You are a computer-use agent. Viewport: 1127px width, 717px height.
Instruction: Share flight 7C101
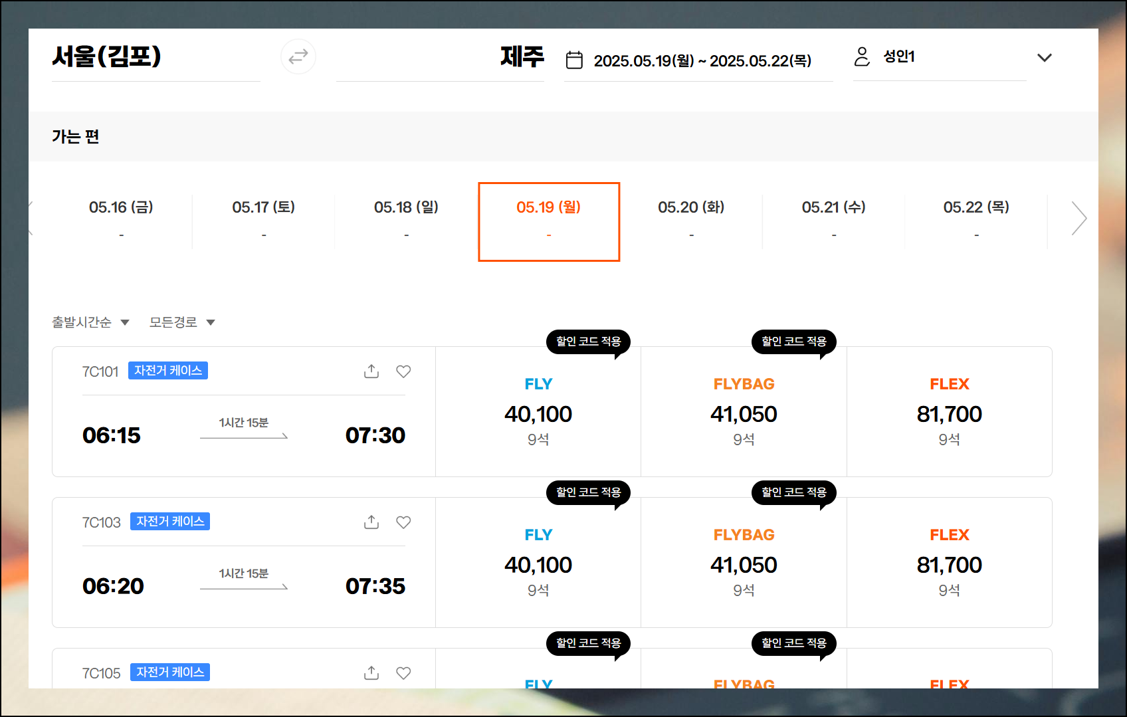371,371
